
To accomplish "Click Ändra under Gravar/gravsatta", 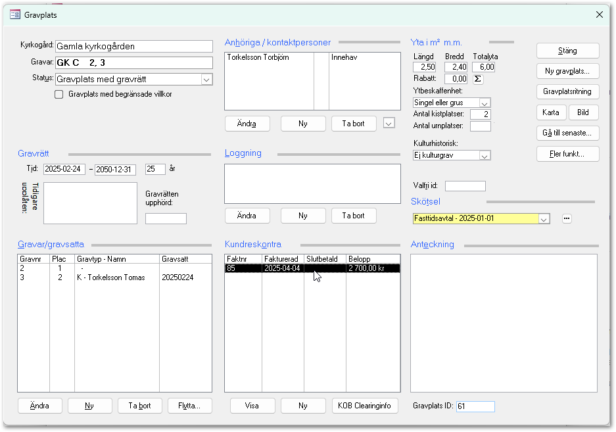I will pyautogui.click(x=39, y=406).
